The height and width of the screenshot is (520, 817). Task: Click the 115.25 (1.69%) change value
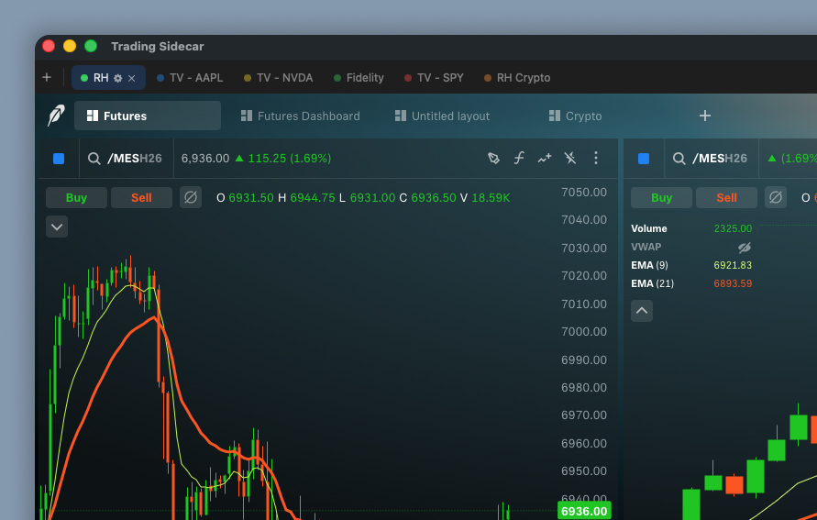[x=290, y=159]
